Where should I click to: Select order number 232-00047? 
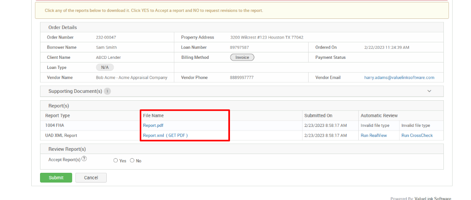tap(106, 38)
